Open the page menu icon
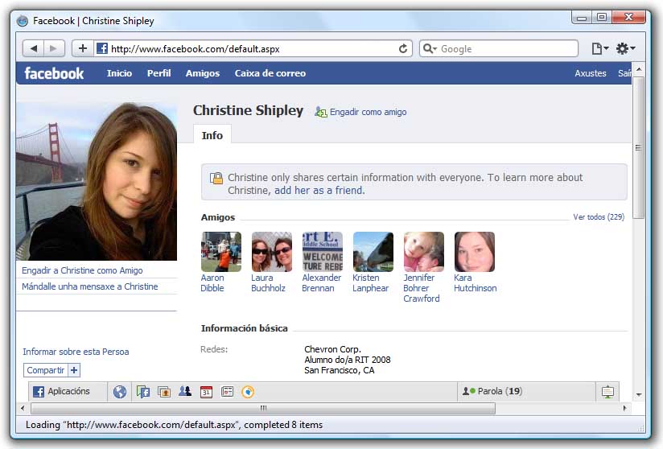This screenshot has height=449, width=663. coord(599,48)
